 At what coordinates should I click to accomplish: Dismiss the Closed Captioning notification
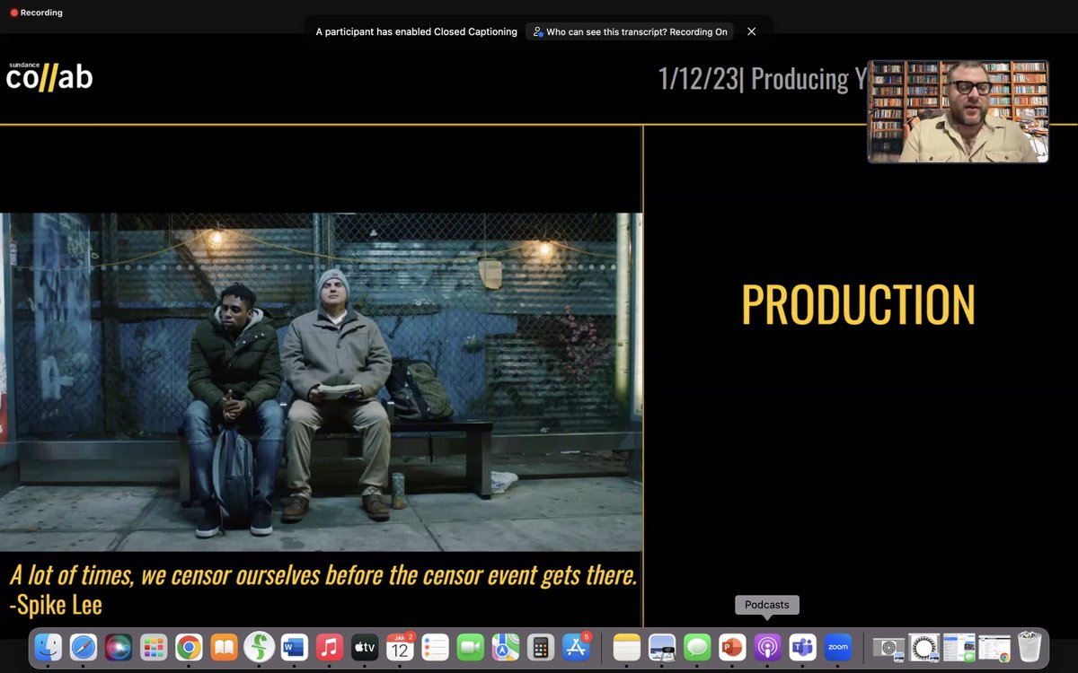752,31
